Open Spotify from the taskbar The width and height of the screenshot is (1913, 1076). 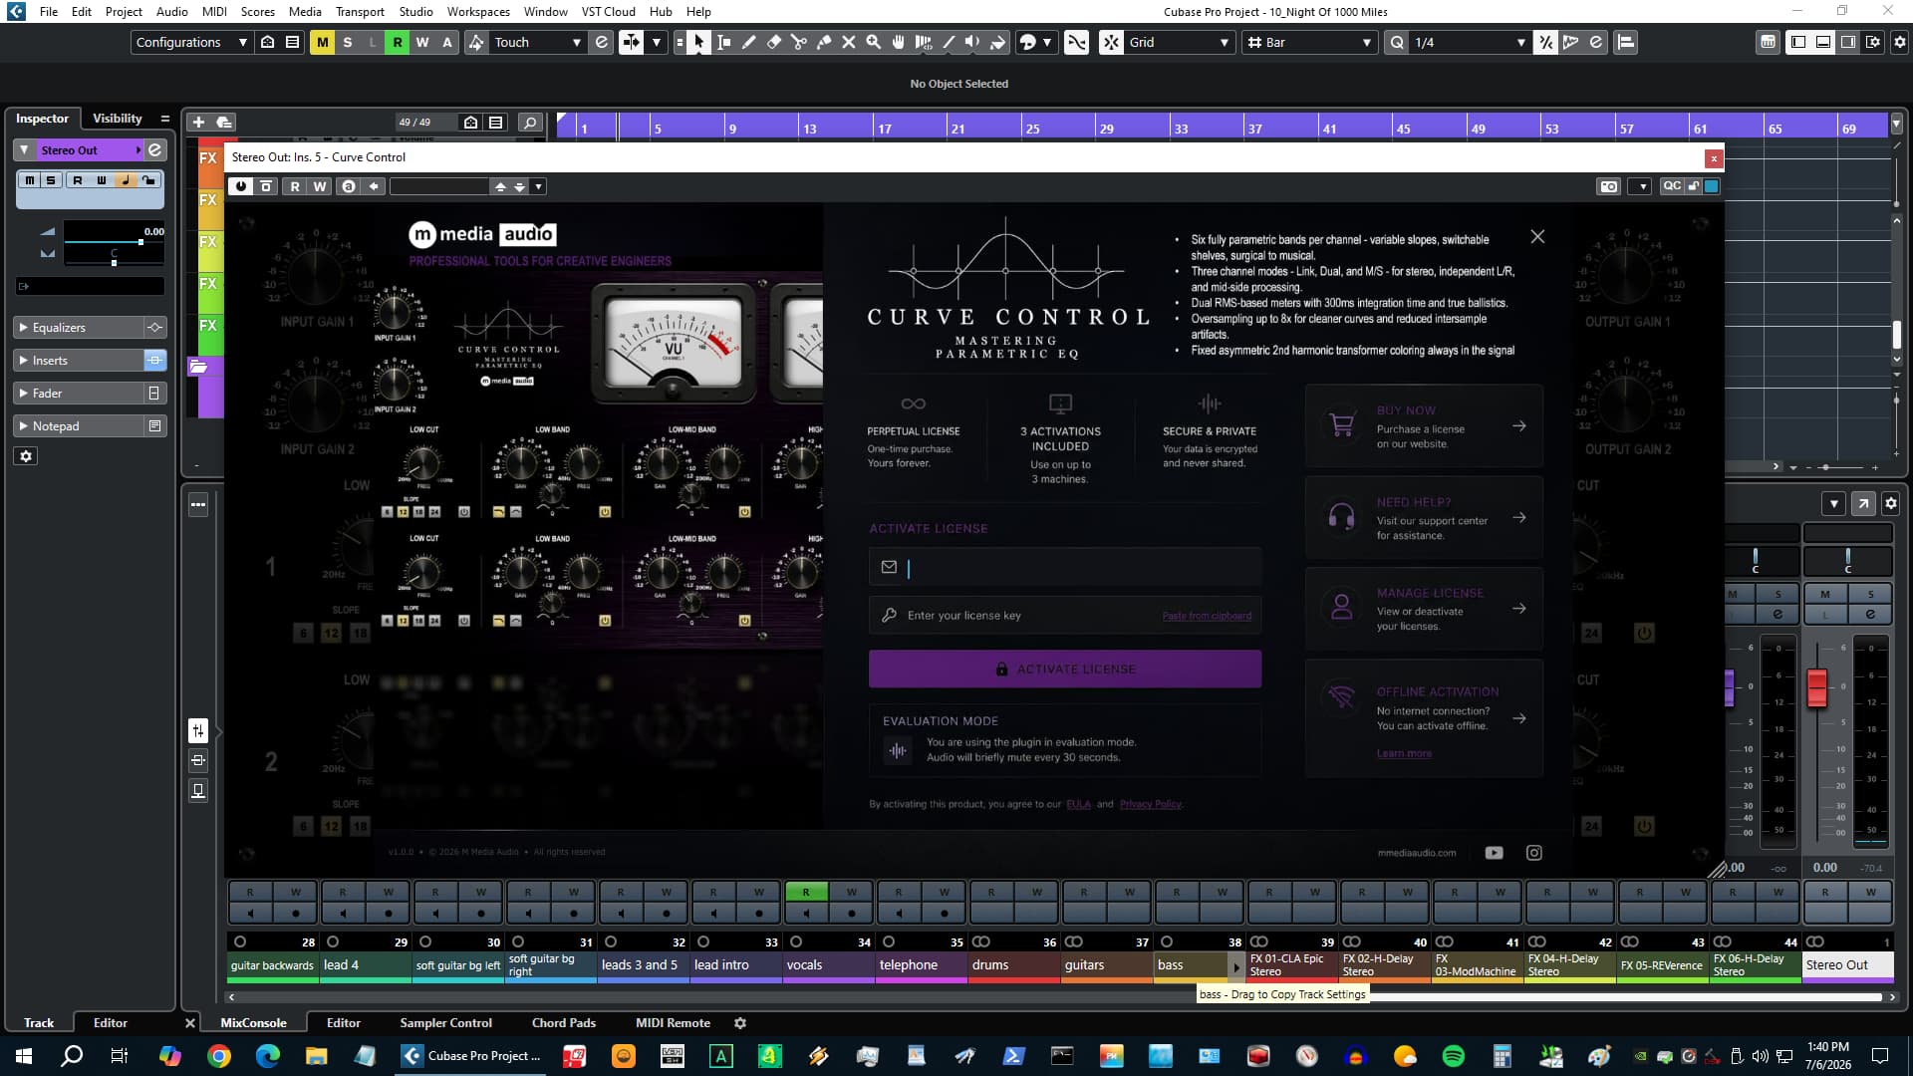(x=1454, y=1056)
